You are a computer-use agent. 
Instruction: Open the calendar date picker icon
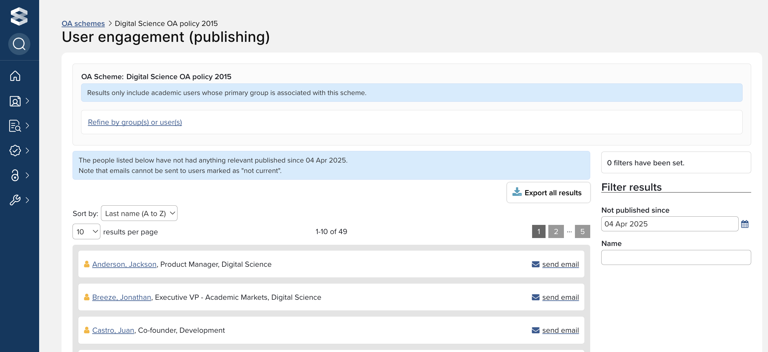(x=745, y=224)
